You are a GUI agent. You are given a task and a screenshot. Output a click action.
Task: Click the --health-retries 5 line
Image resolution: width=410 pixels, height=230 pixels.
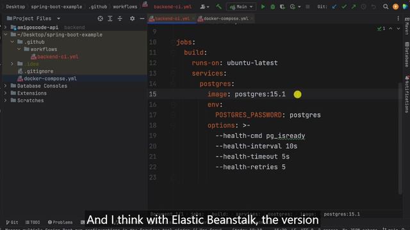coord(250,167)
